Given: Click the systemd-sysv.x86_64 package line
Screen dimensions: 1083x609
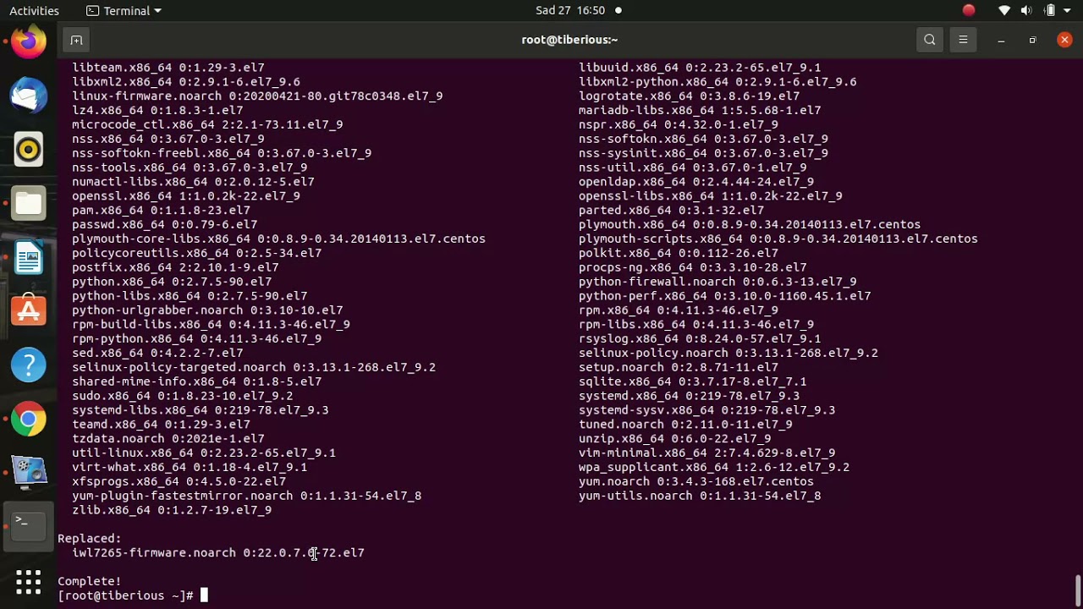Looking at the screenshot, I should coord(706,409).
